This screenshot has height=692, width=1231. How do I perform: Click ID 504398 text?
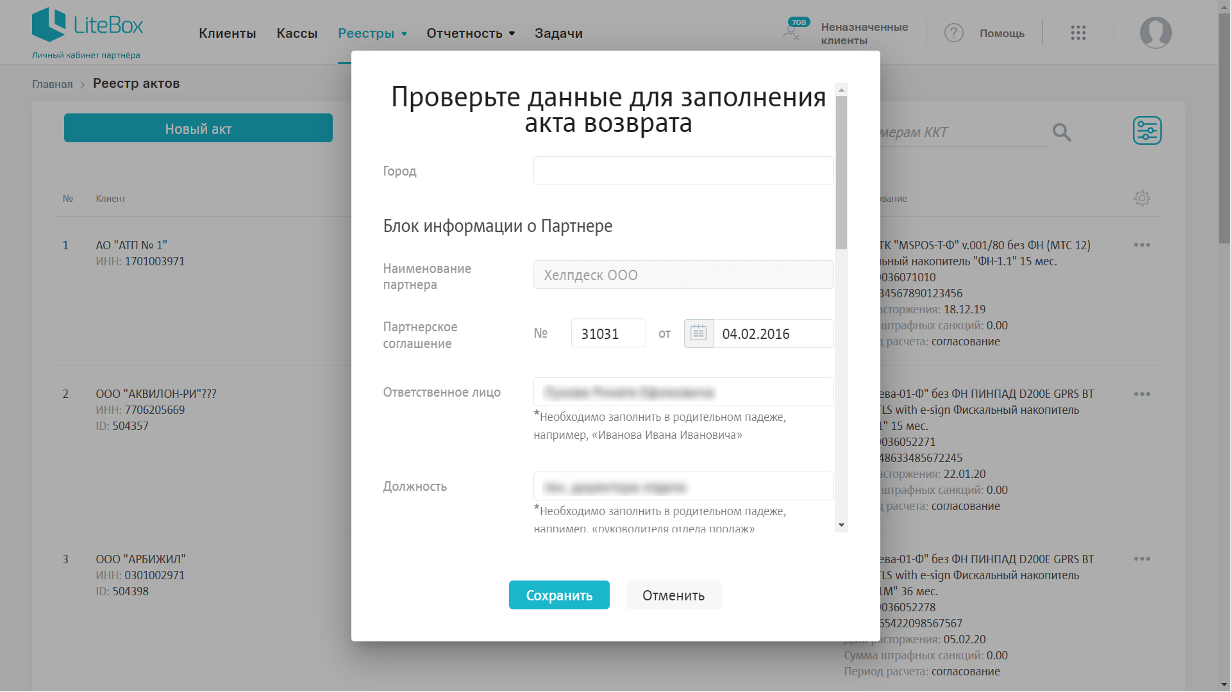122,591
